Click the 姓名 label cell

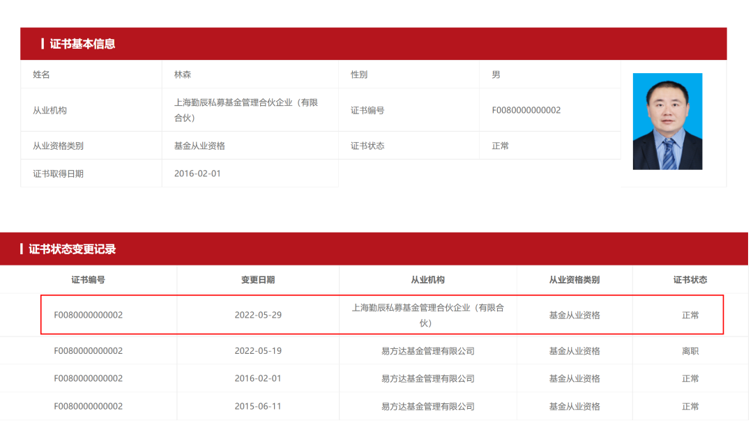[x=42, y=75]
